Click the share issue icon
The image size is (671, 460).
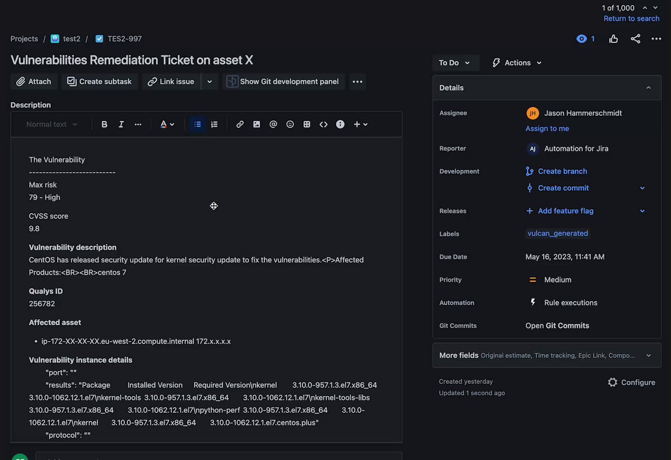[x=635, y=39]
